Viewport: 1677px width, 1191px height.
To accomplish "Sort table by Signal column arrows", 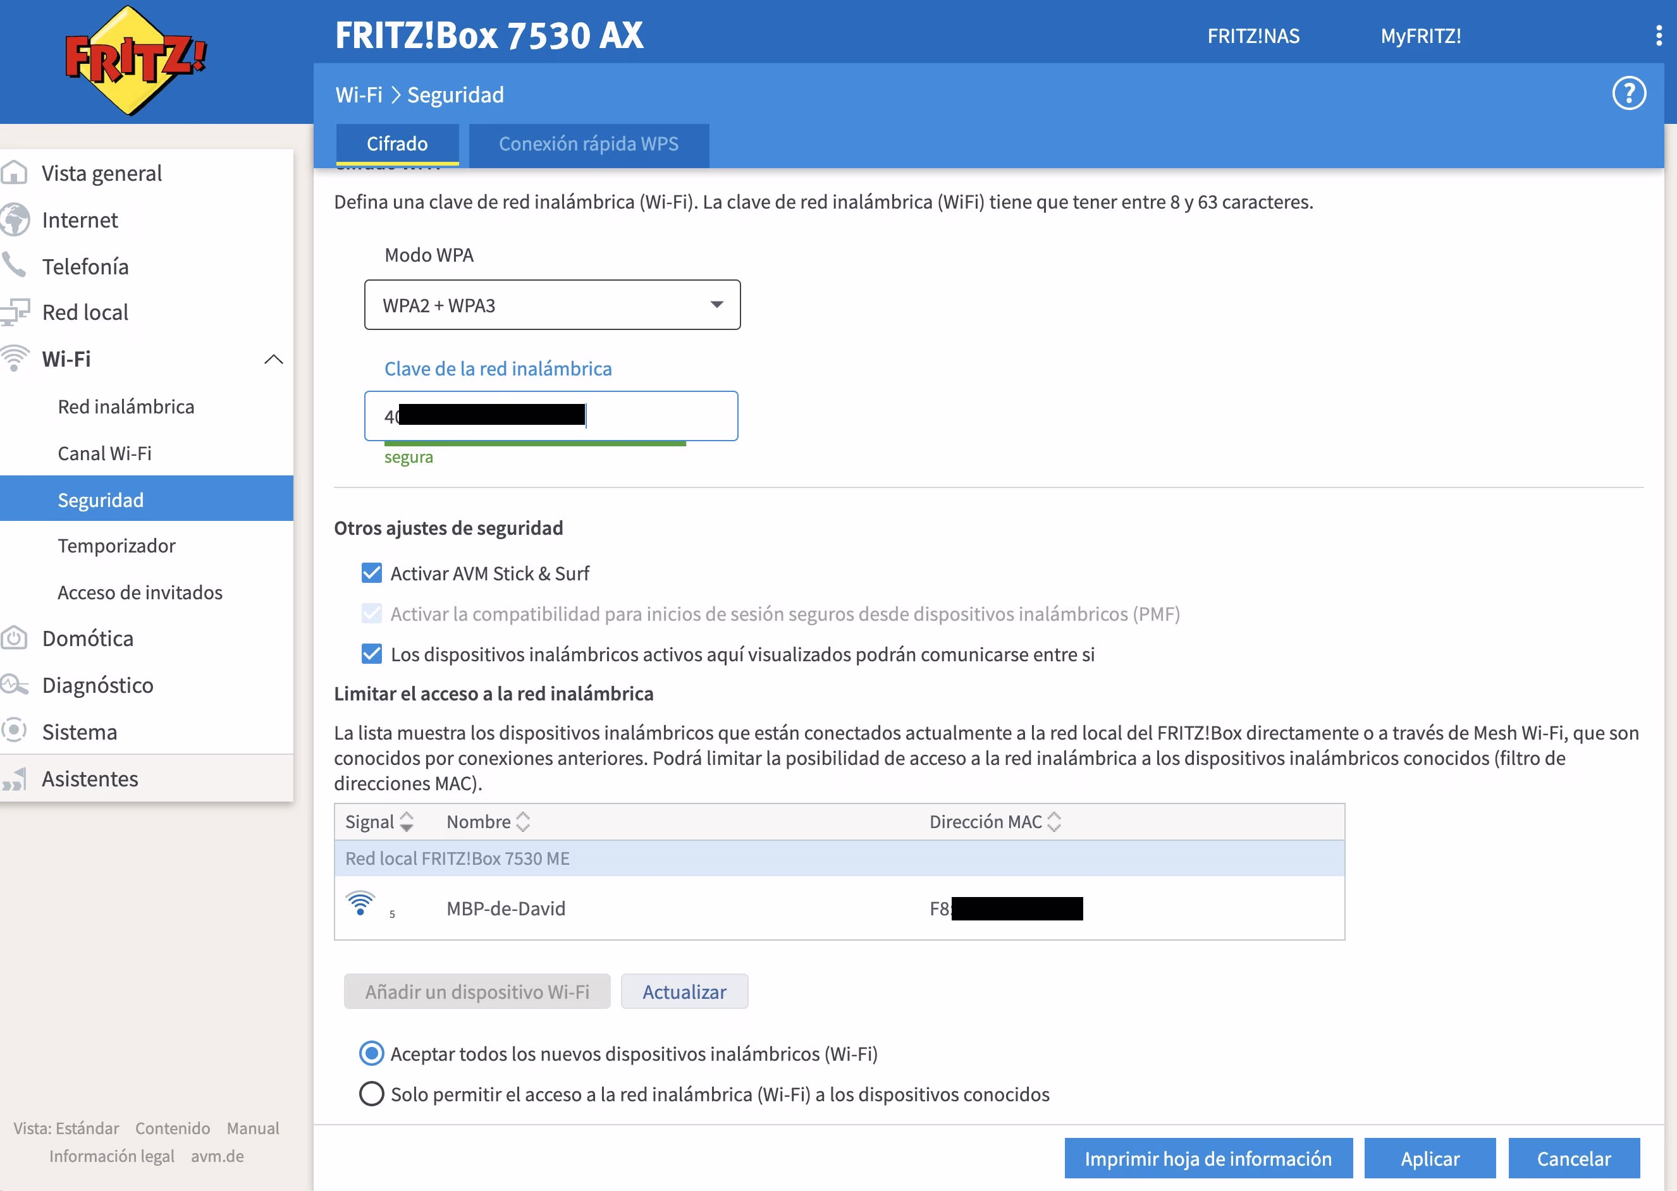I will tap(407, 822).
